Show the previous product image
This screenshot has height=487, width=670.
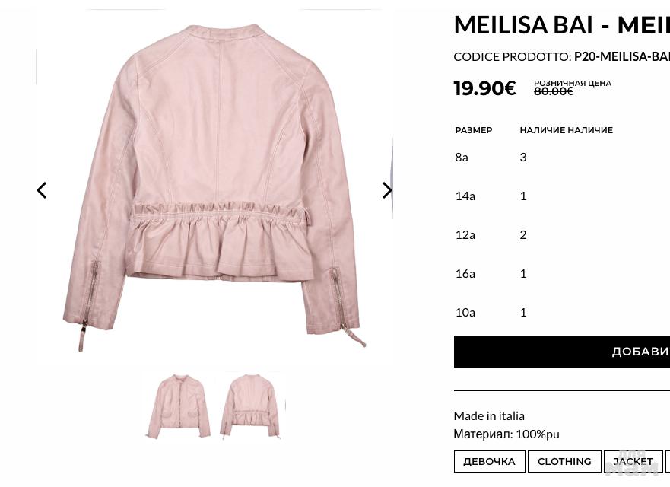click(42, 190)
